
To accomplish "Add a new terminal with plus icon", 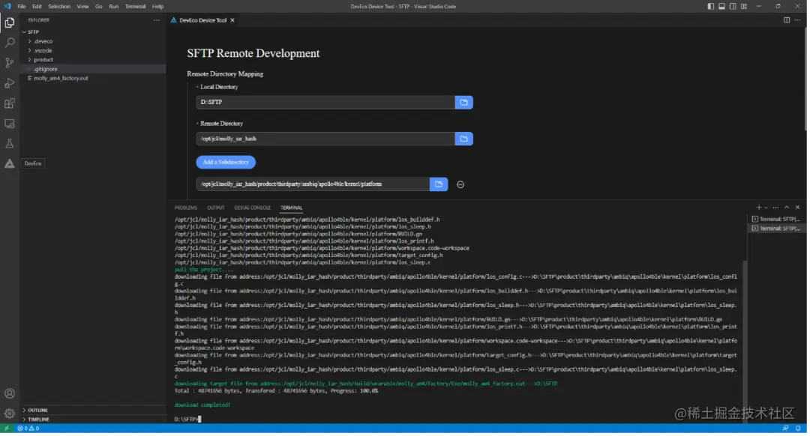I will pos(760,208).
